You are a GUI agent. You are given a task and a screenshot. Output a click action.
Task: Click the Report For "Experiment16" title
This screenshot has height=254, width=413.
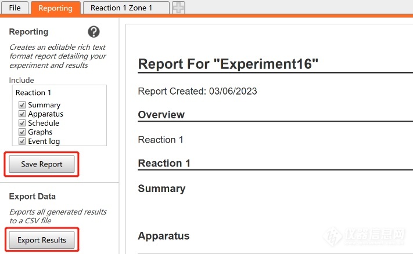(x=228, y=64)
